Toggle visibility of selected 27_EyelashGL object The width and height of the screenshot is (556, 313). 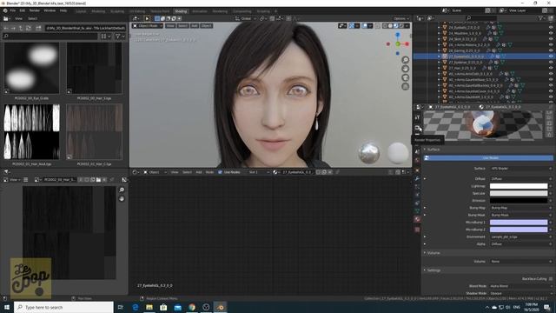pos(551,57)
